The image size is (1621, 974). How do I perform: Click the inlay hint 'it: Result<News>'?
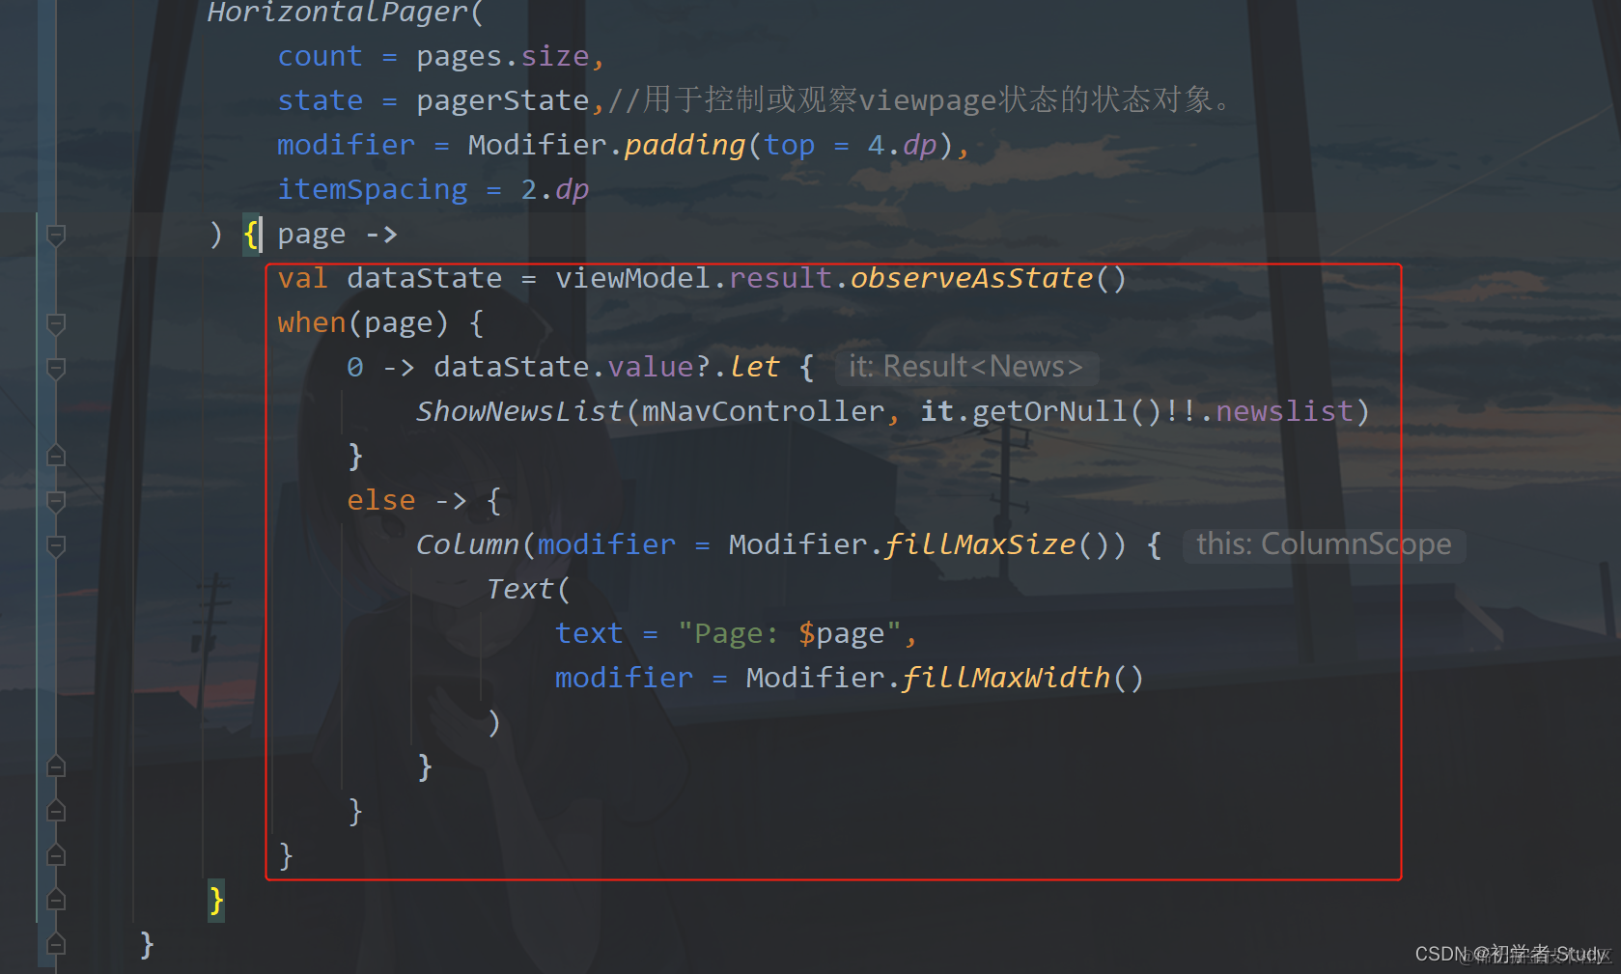tap(965, 367)
